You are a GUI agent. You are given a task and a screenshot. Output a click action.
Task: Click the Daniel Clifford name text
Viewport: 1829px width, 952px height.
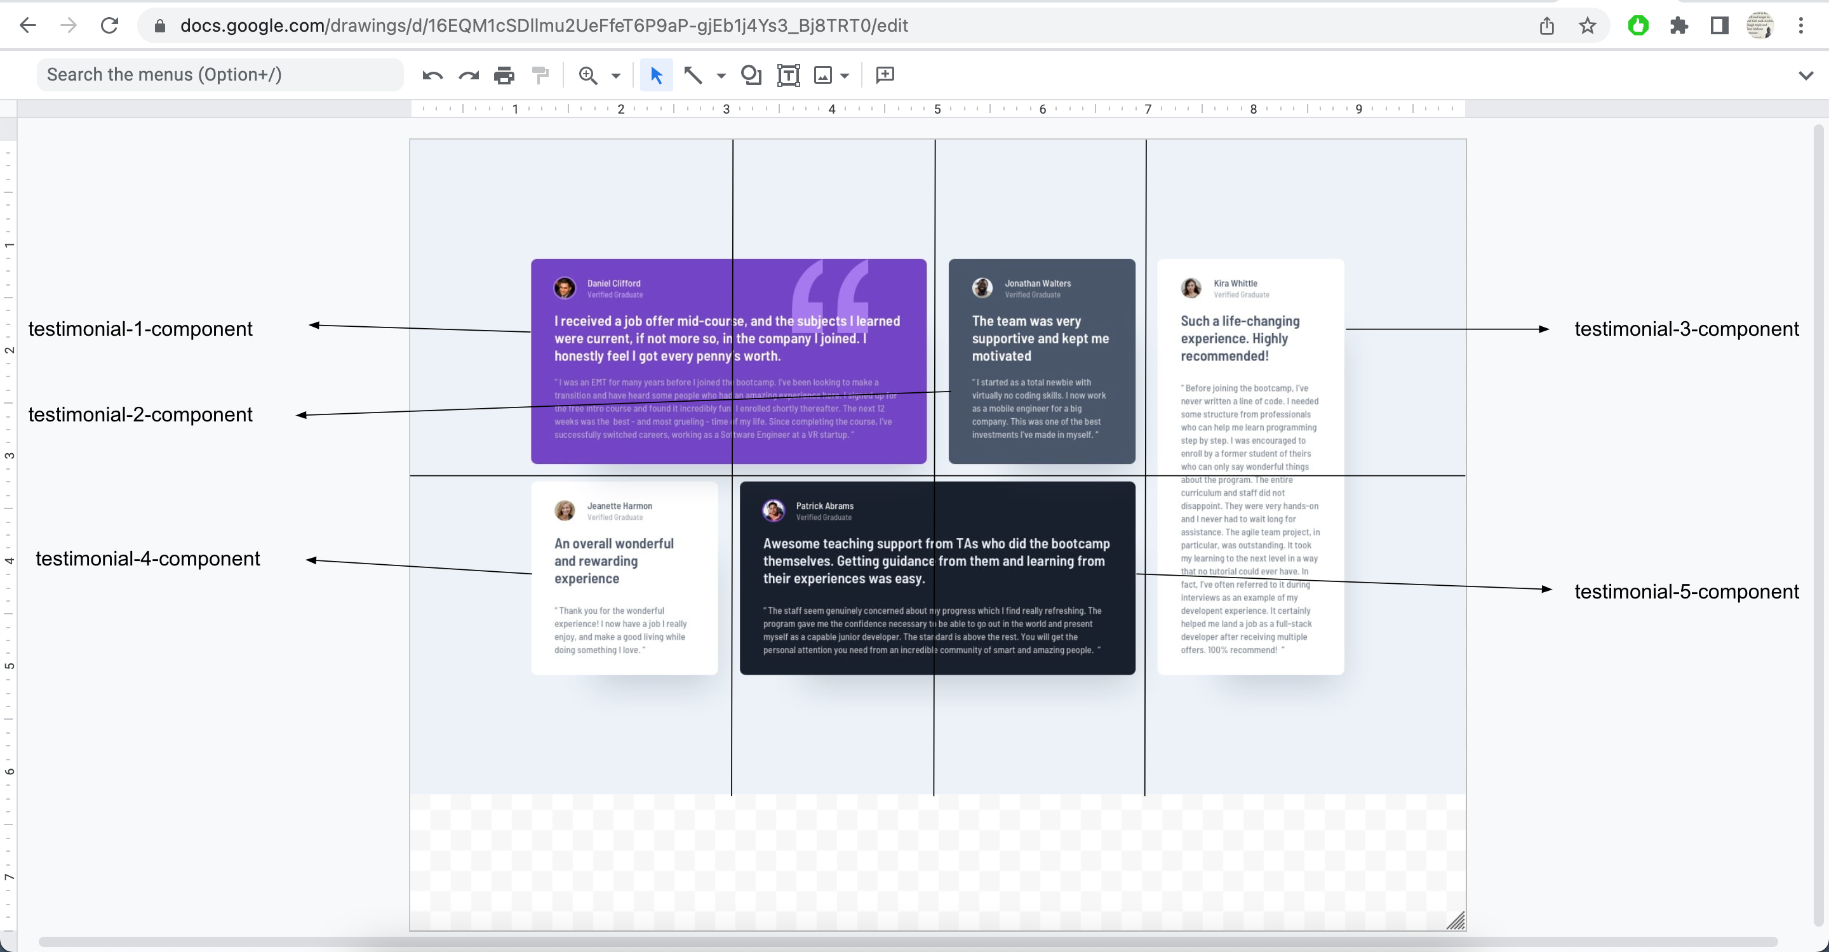click(x=613, y=283)
